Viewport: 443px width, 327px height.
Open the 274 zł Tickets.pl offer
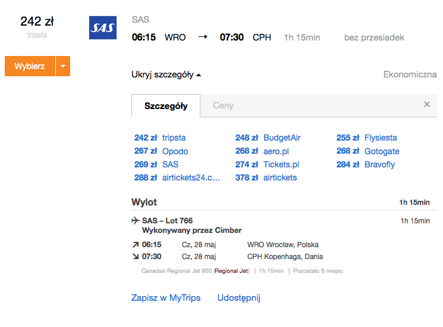tap(267, 164)
